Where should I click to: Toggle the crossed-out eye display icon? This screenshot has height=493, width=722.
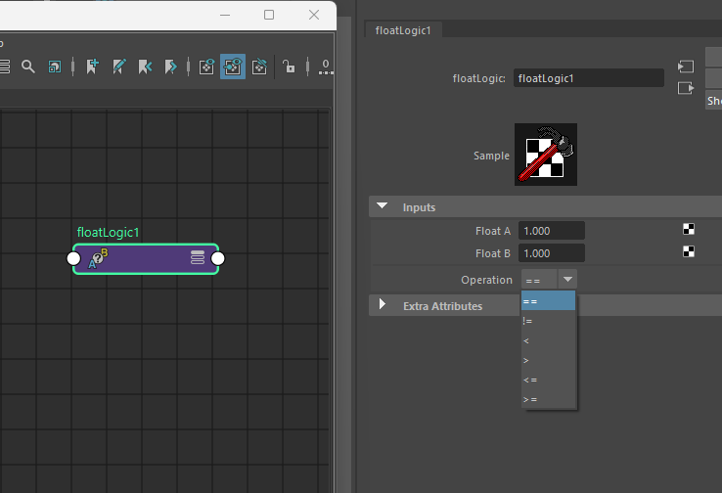(x=259, y=67)
